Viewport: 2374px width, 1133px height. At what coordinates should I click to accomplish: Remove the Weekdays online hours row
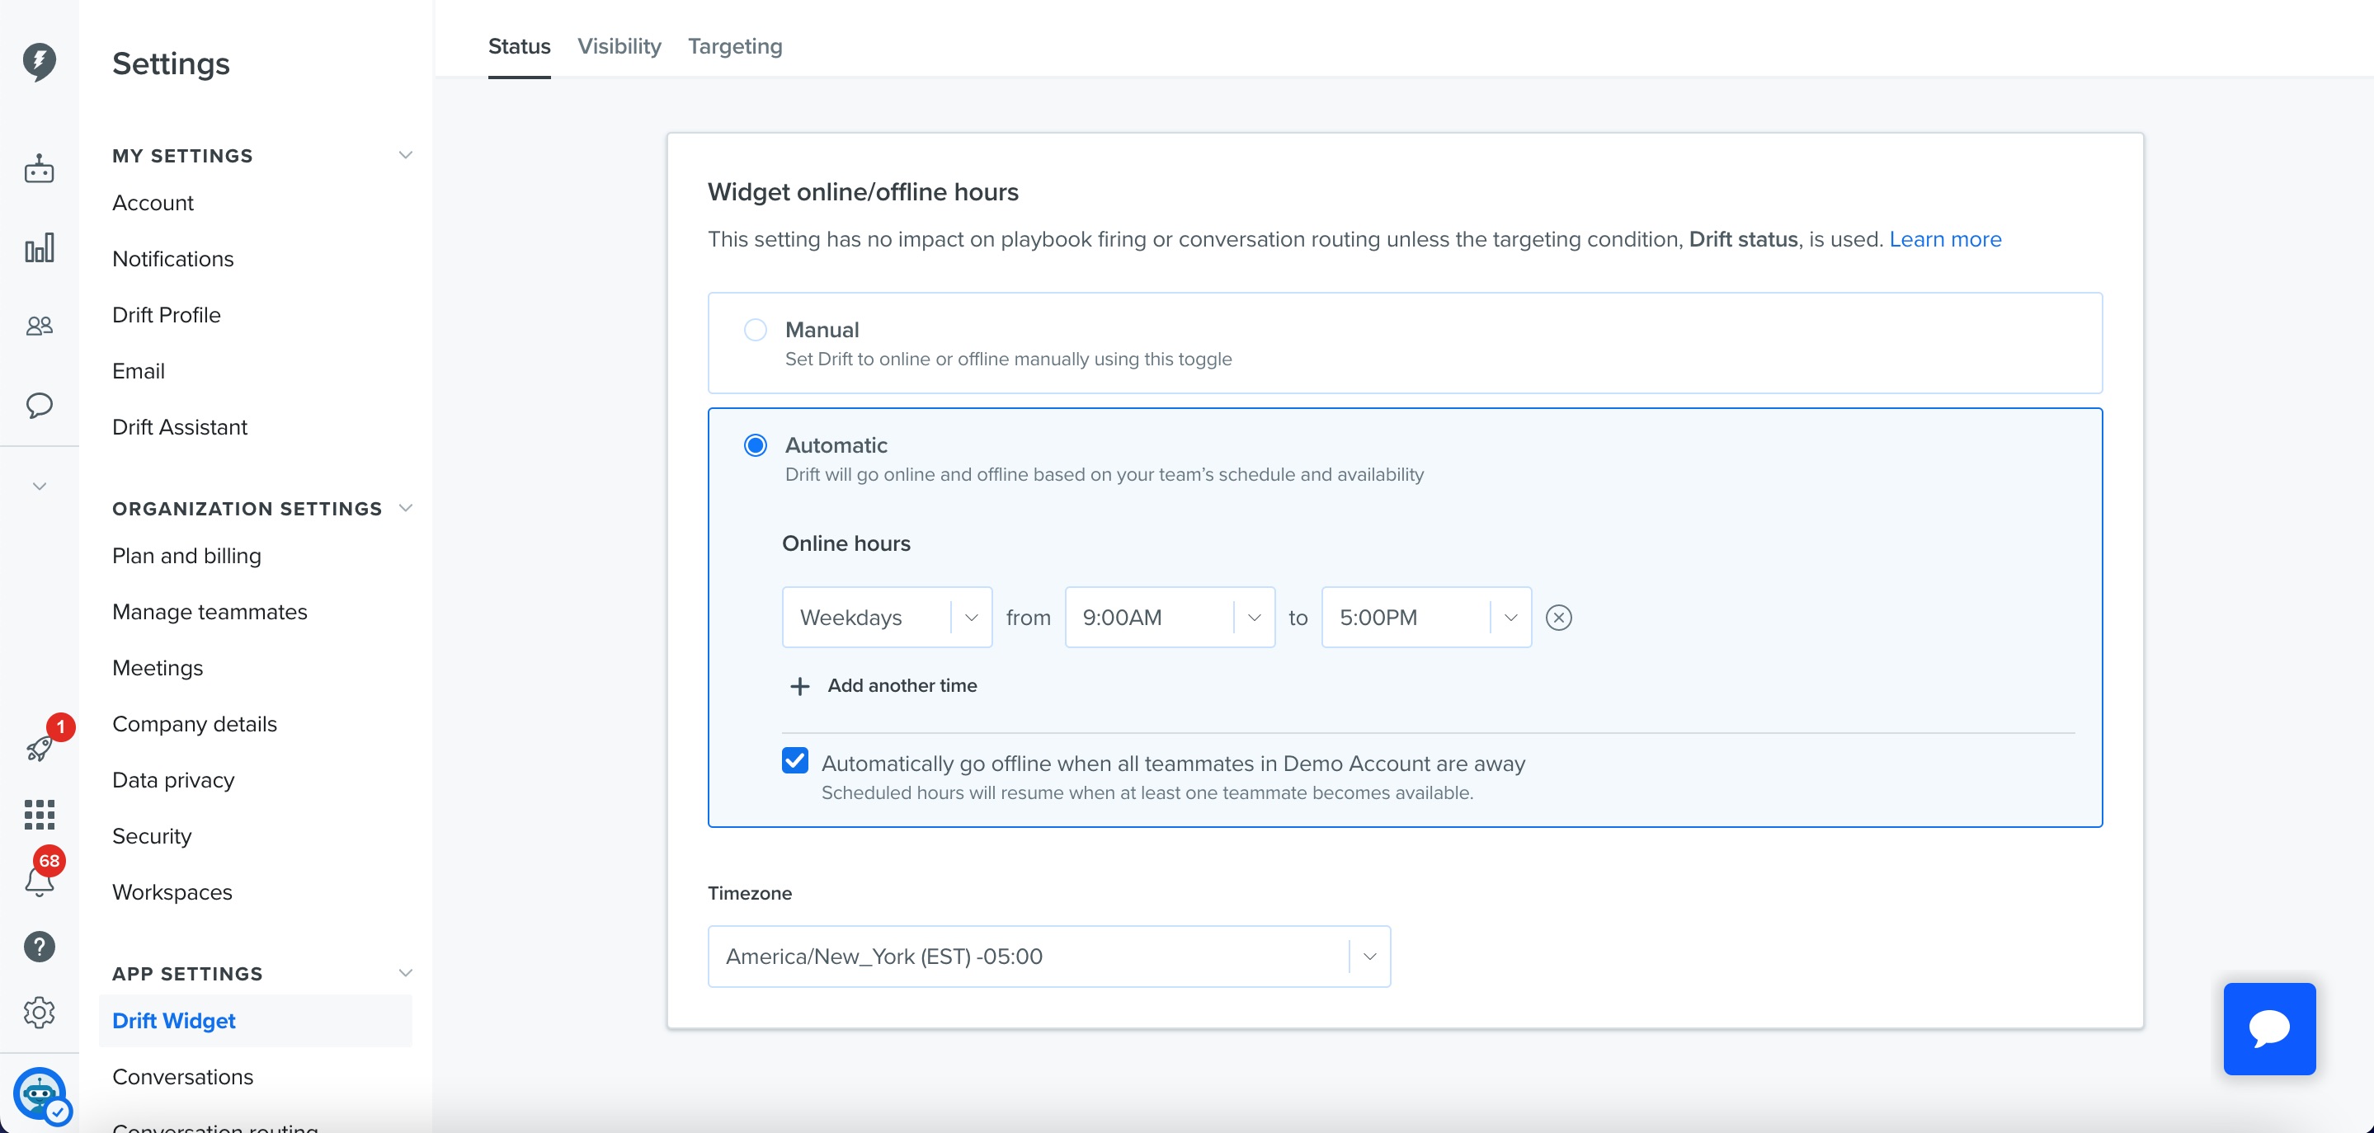[1558, 617]
